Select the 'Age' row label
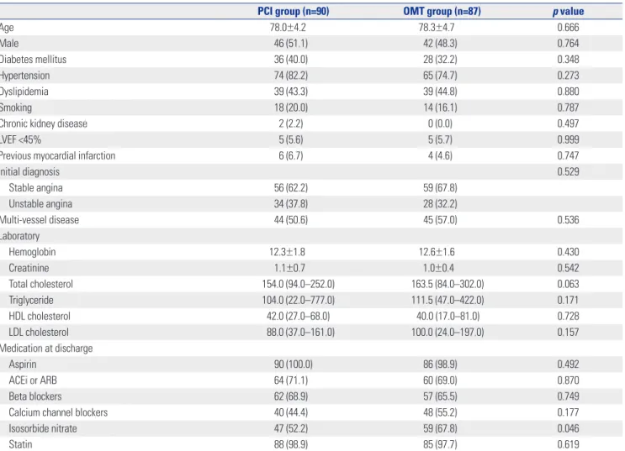 point(7,28)
